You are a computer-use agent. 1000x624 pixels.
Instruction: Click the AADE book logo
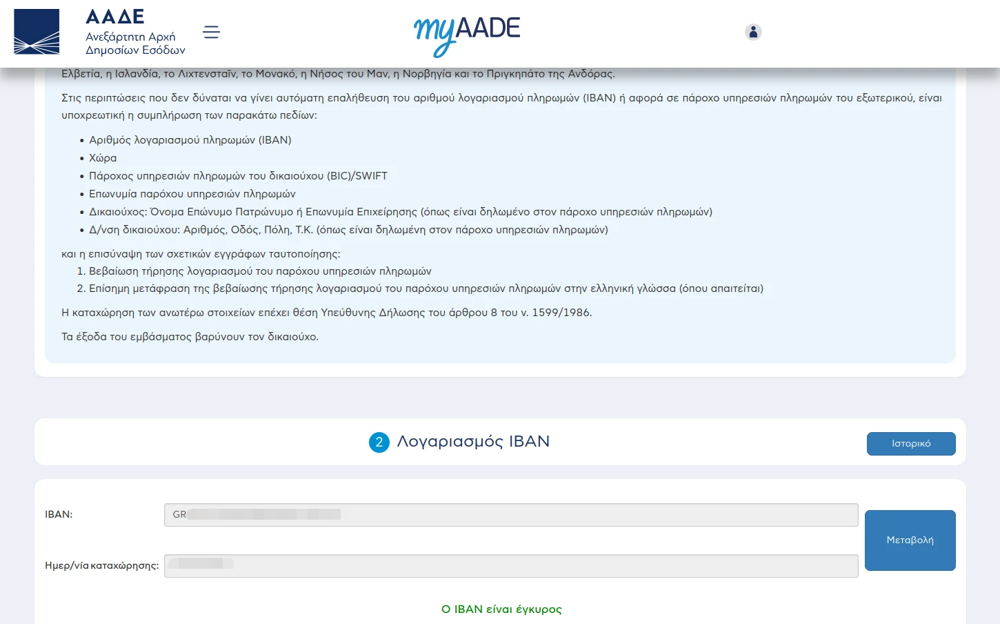[36, 32]
